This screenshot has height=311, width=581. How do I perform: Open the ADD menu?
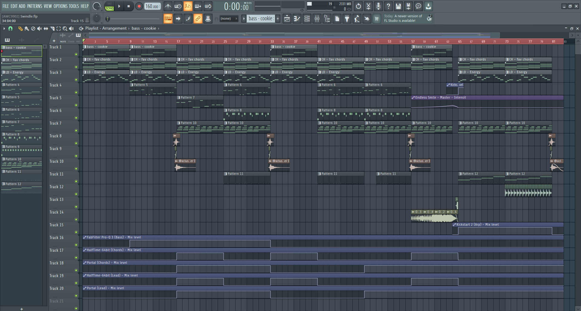22,6
